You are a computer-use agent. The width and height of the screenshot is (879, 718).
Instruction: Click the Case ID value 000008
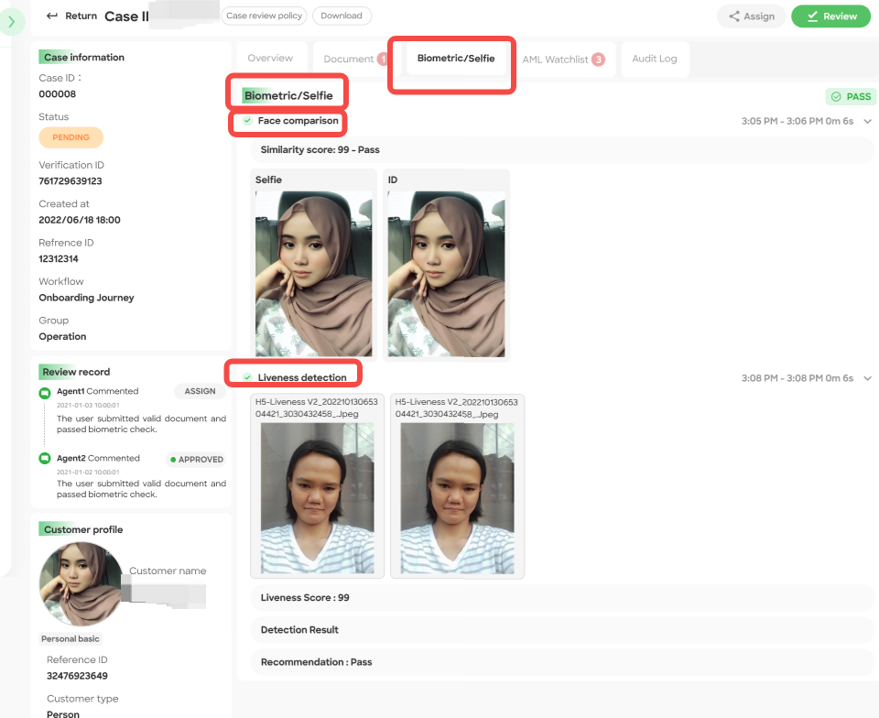point(57,93)
